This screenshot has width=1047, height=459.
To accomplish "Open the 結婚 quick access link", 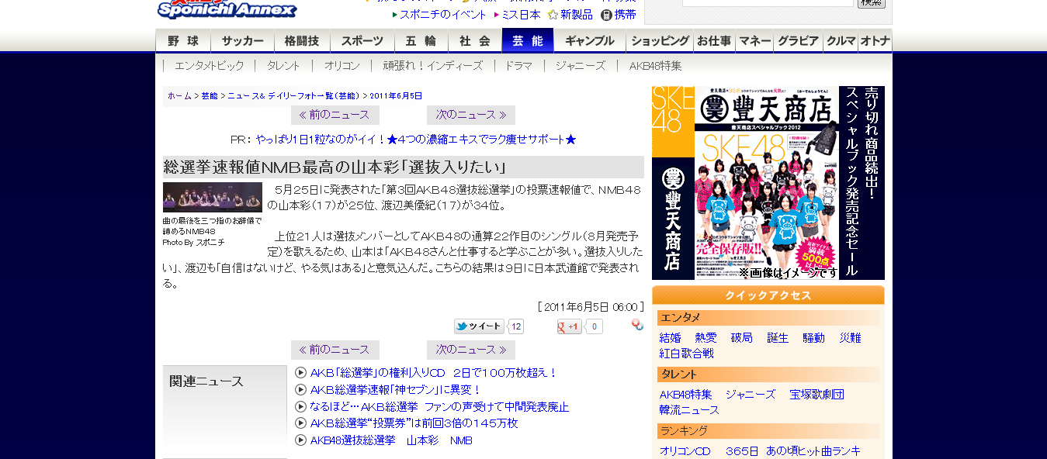I will (670, 338).
